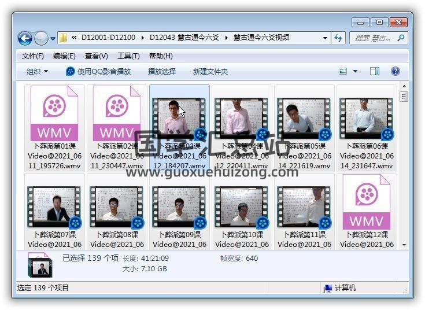Screen dimensions: 425x310
Task: Click the change view icon
Action: click(343, 72)
